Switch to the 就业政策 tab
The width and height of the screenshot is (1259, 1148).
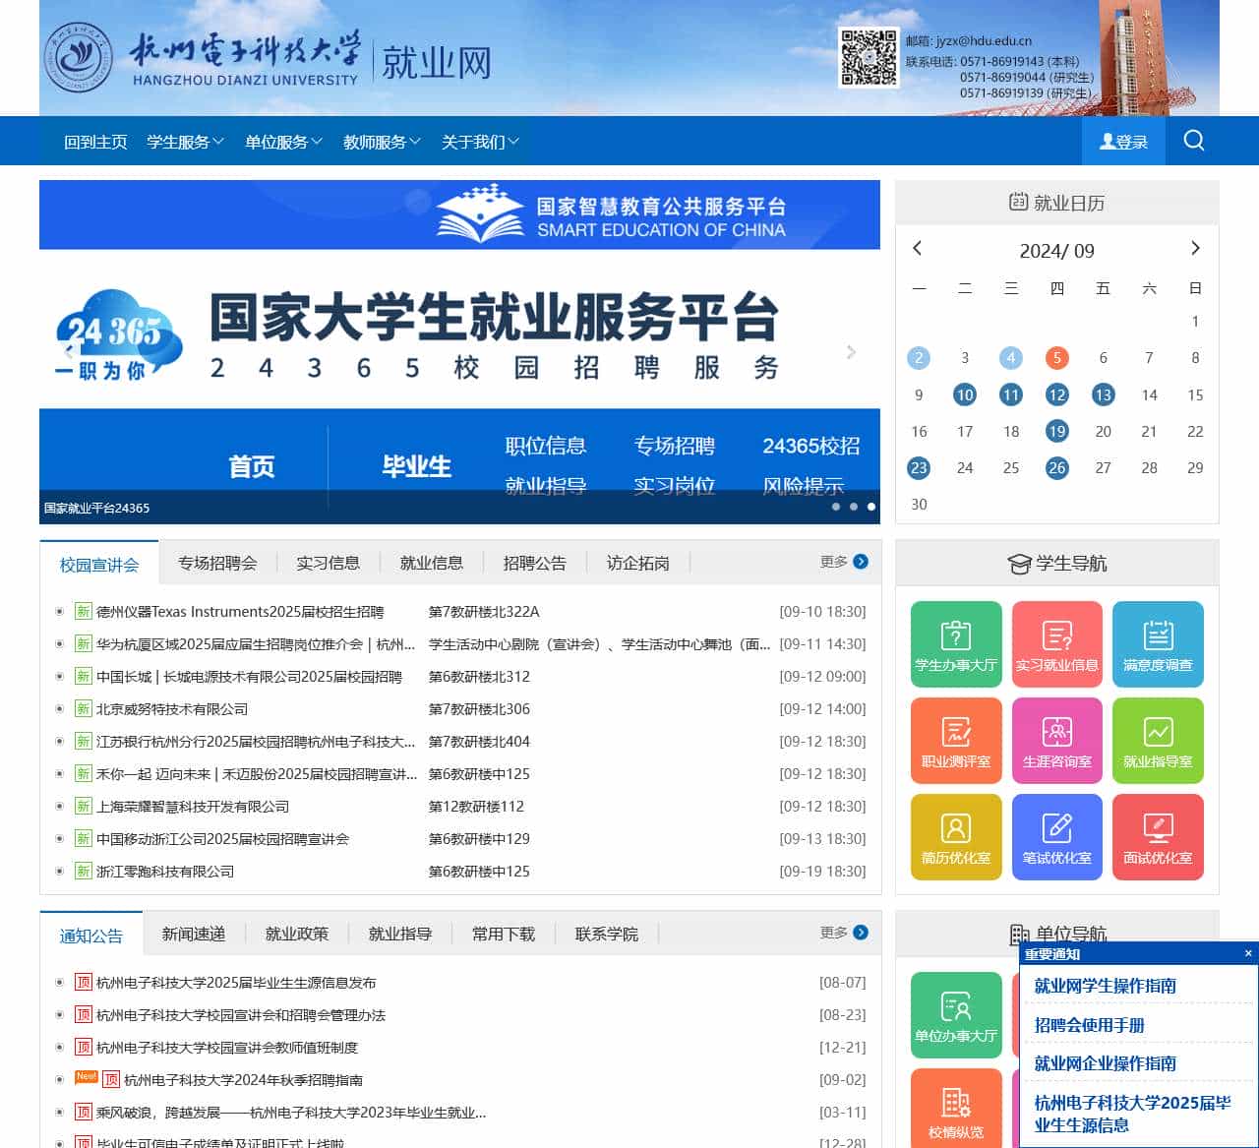point(297,934)
